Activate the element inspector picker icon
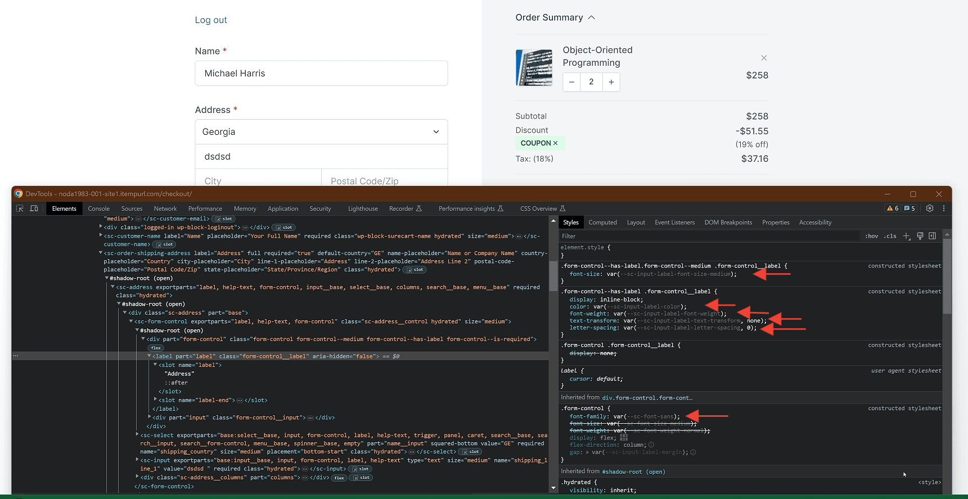The image size is (968, 499). click(x=20, y=208)
